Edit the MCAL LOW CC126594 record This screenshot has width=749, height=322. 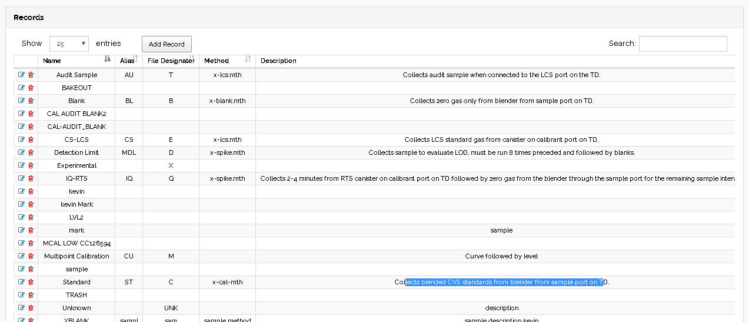pos(22,243)
